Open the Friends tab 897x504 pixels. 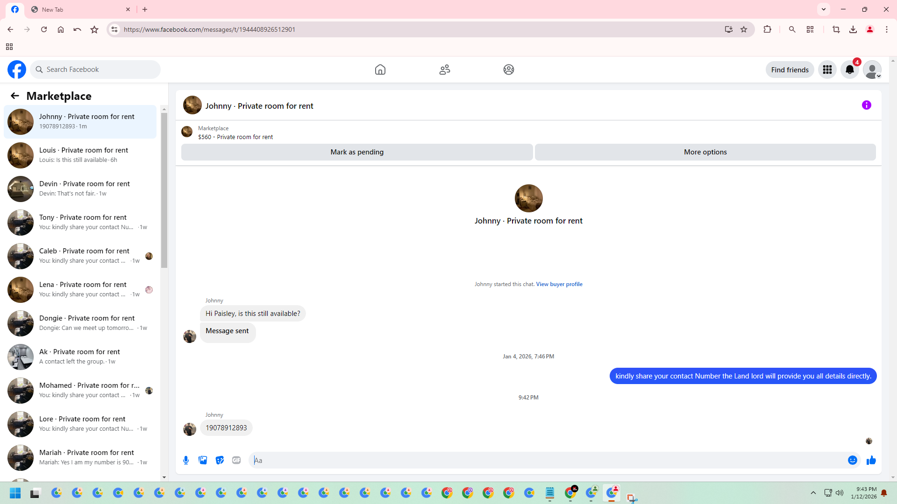444,70
